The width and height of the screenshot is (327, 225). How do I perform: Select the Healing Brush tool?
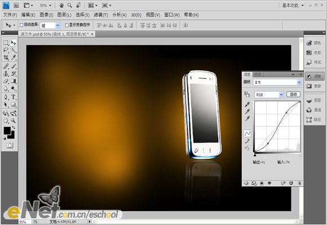[6, 66]
